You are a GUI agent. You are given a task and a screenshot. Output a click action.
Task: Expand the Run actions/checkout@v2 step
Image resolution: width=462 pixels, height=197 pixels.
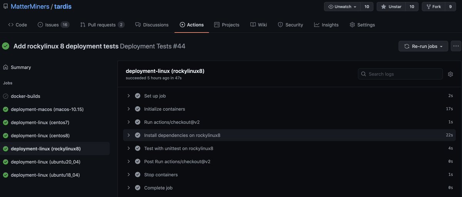pyautogui.click(x=129, y=122)
